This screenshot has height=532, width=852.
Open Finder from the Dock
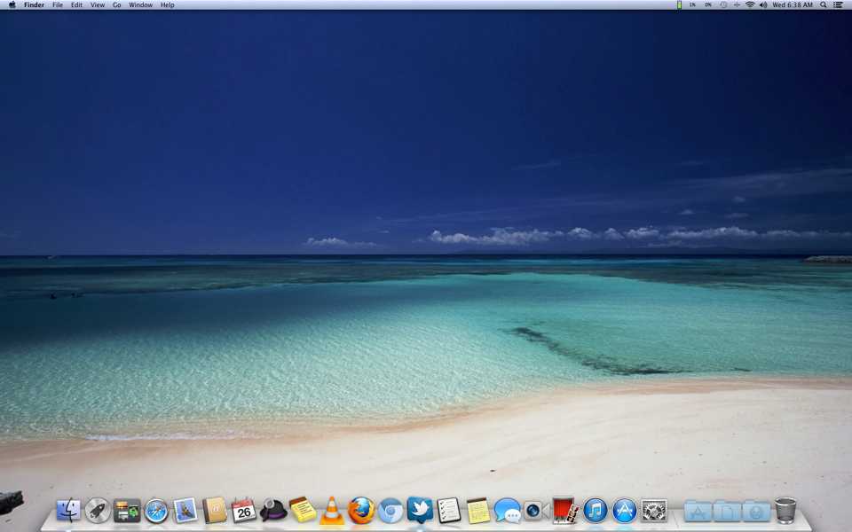[x=68, y=511]
